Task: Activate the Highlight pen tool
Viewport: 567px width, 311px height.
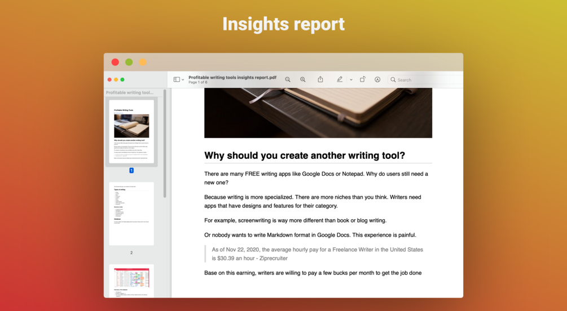Action: (340, 79)
